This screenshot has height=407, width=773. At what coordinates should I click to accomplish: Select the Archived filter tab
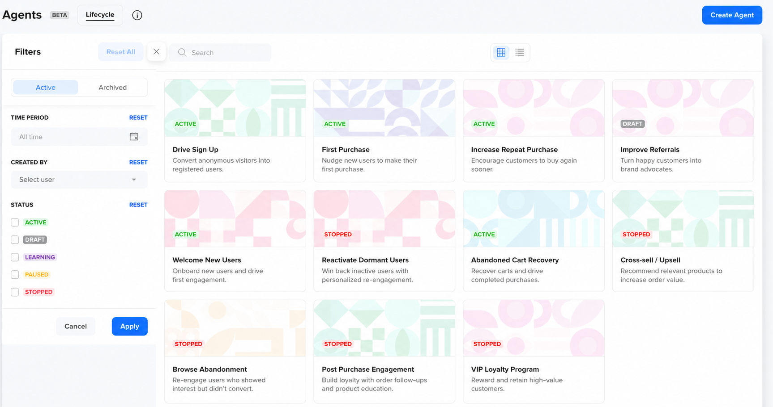(112, 87)
